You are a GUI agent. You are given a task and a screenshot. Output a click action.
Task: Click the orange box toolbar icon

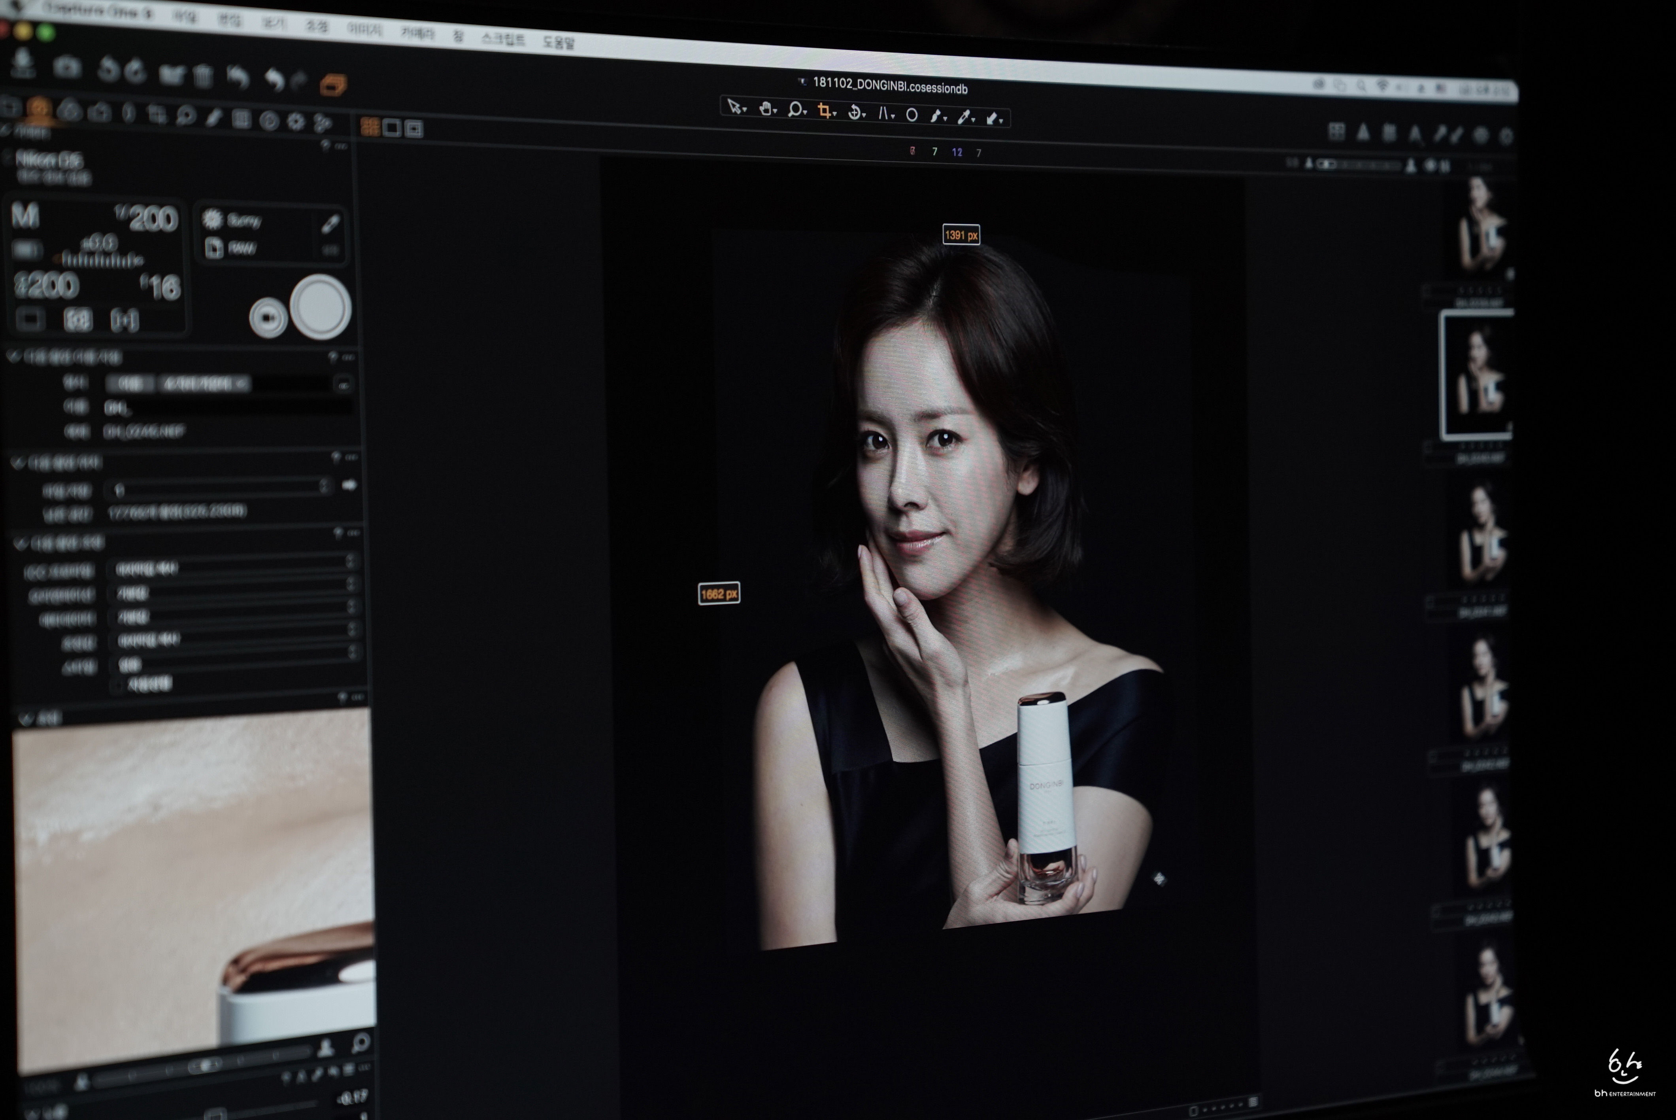[333, 84]
